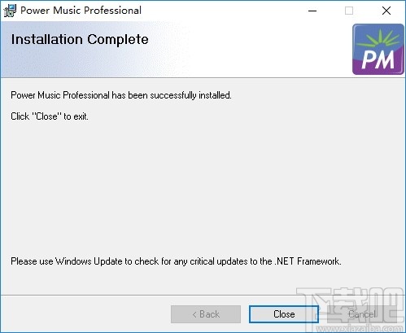Click the successfully installed message text
Viewport: 406px width, 333px height.
(121, 95)
